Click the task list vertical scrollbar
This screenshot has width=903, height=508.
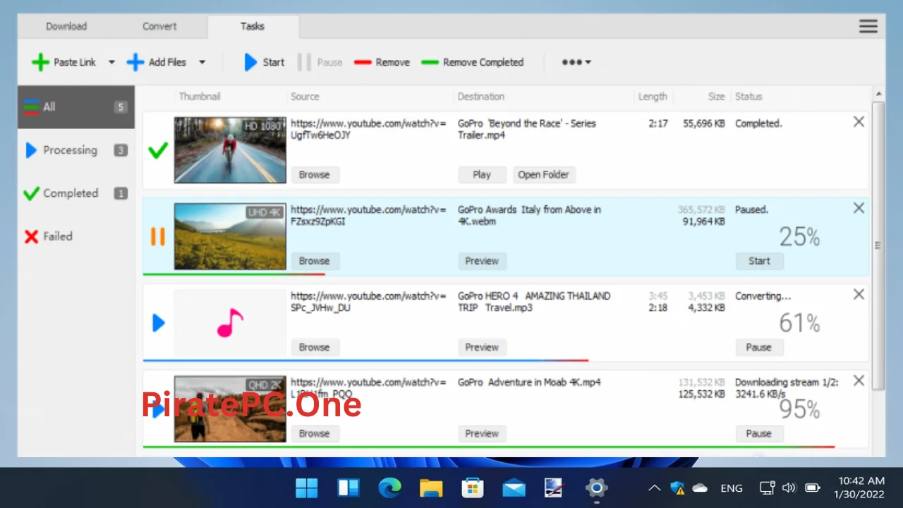(x=878, y=245)
